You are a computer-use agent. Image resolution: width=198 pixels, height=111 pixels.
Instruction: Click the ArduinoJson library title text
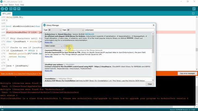coord(50,34)
